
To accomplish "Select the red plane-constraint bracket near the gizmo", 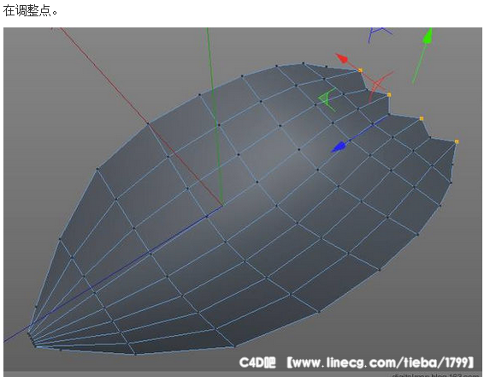I will pyautogui.click(x=381, y=87).
